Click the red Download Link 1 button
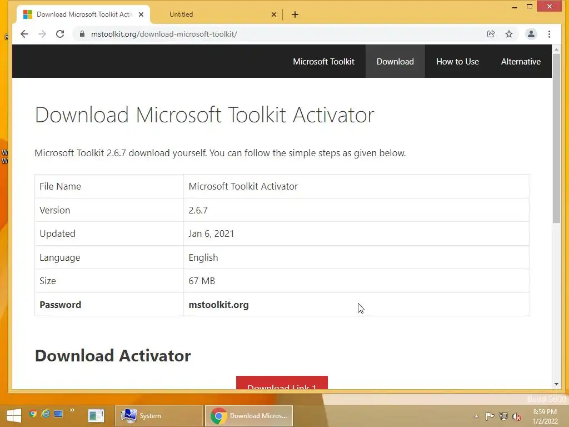The image size is (569, 427). click(x=282, y=383)
